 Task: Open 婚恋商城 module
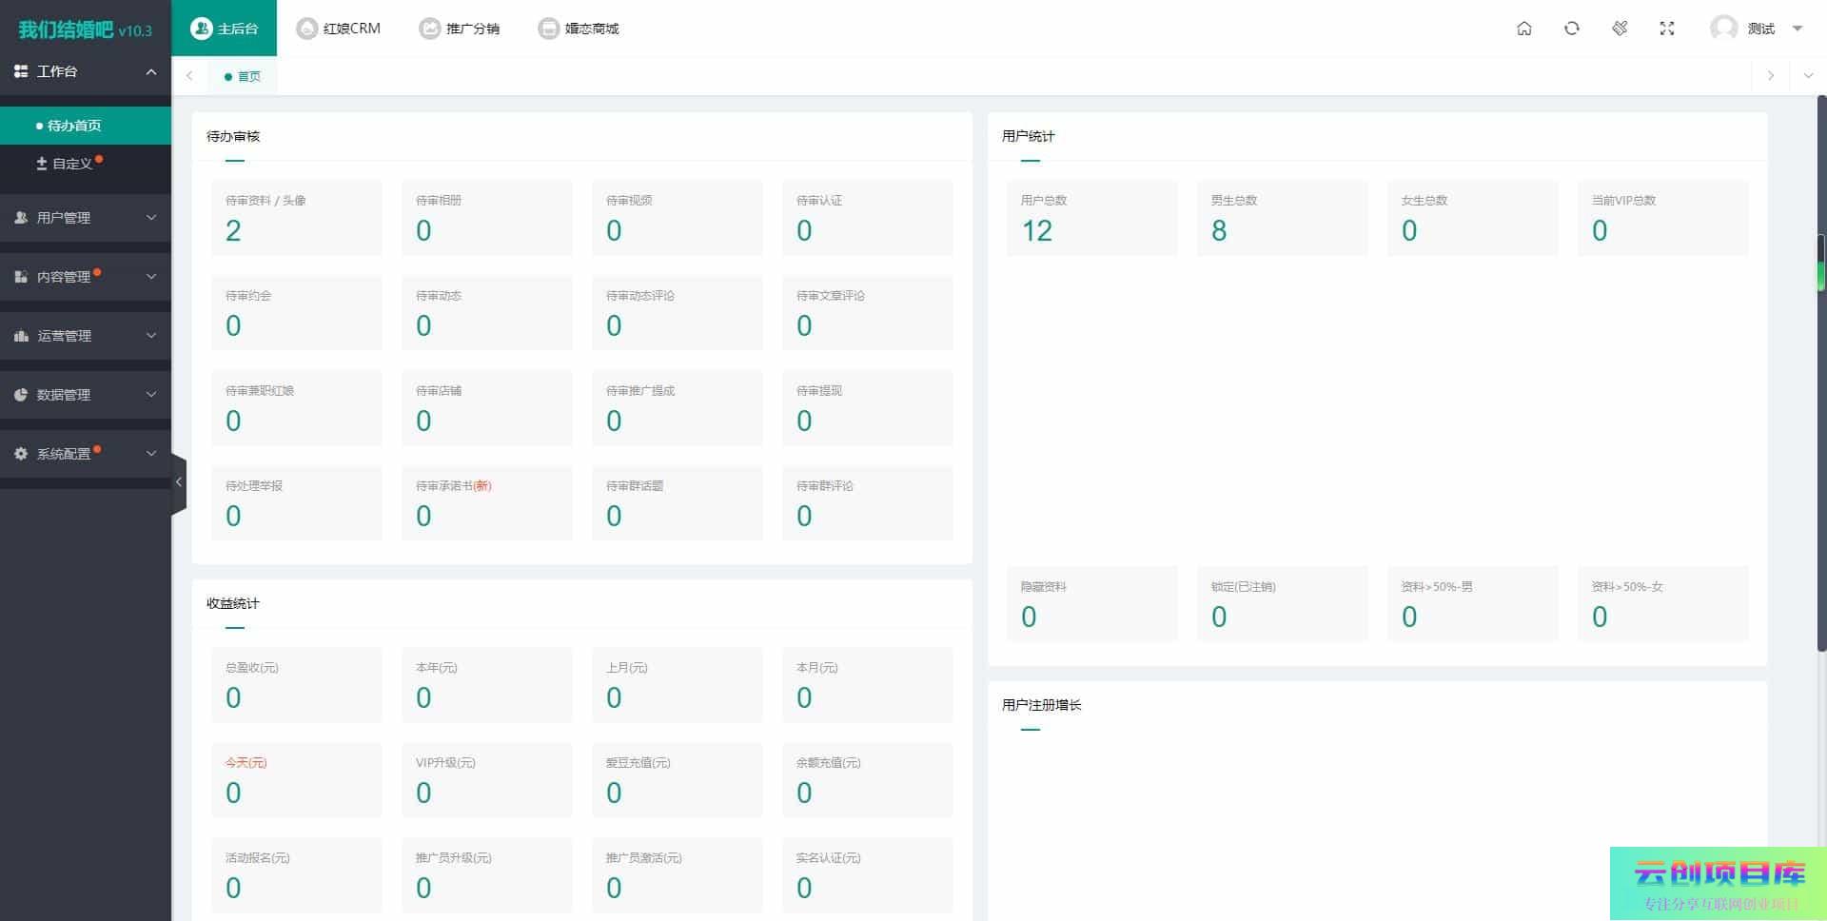tap(579, 29)
